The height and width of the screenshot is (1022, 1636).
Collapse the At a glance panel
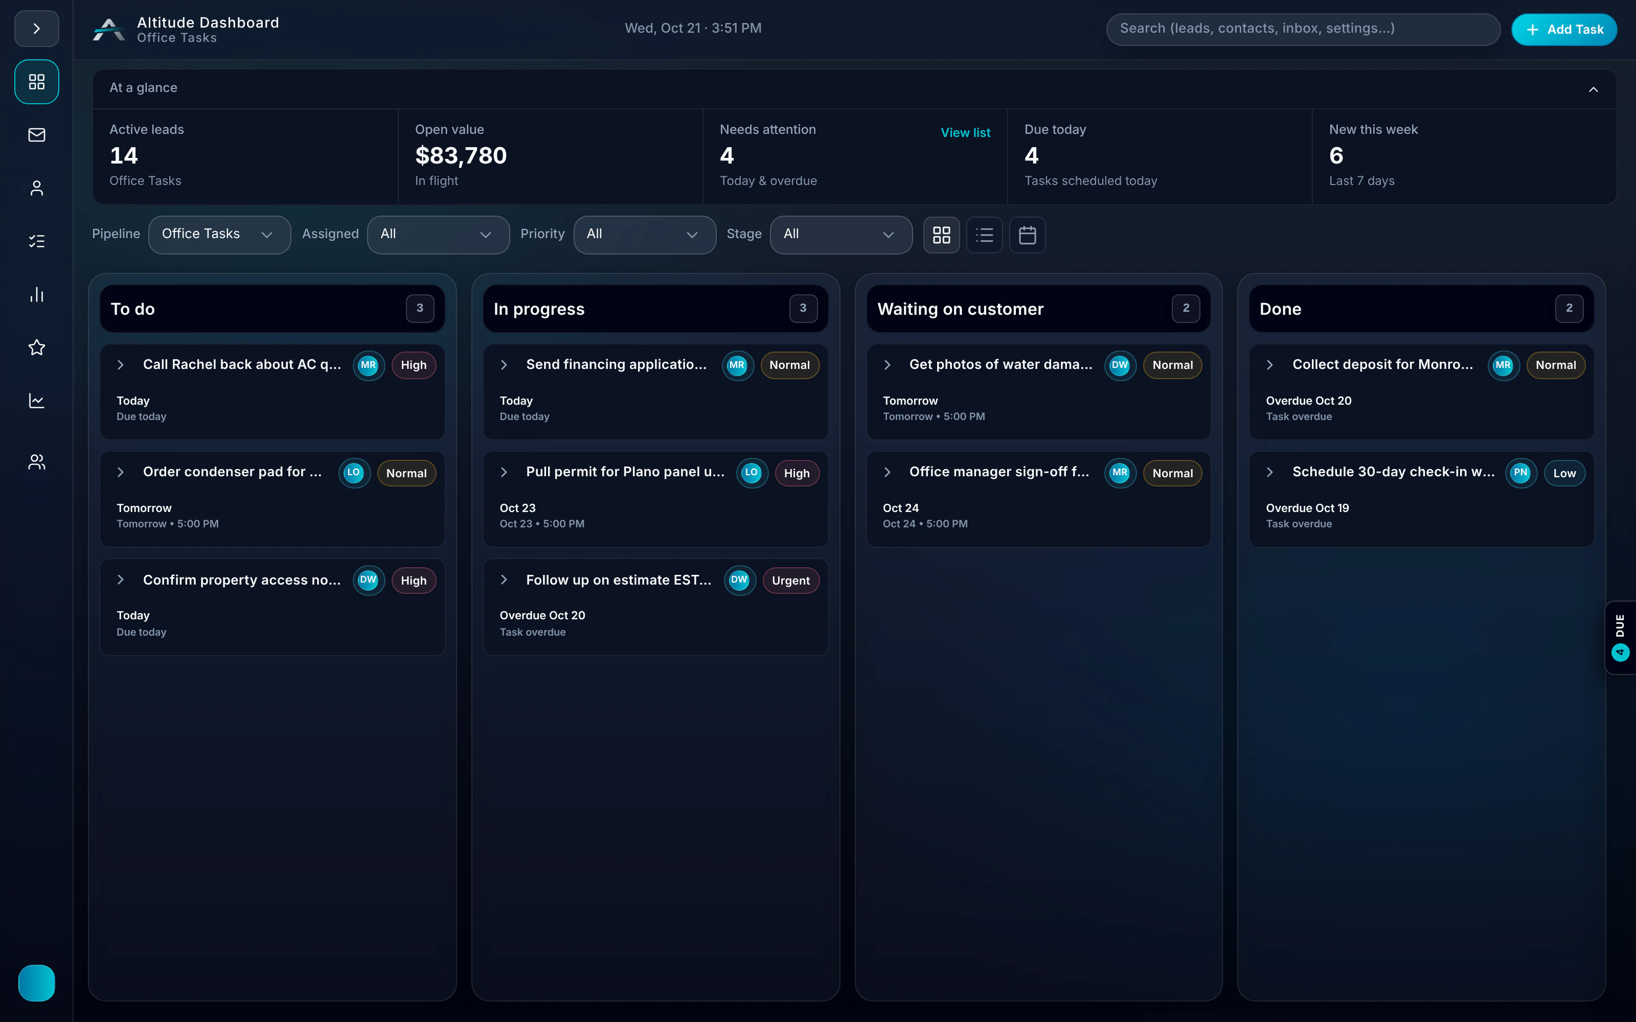1593,88
